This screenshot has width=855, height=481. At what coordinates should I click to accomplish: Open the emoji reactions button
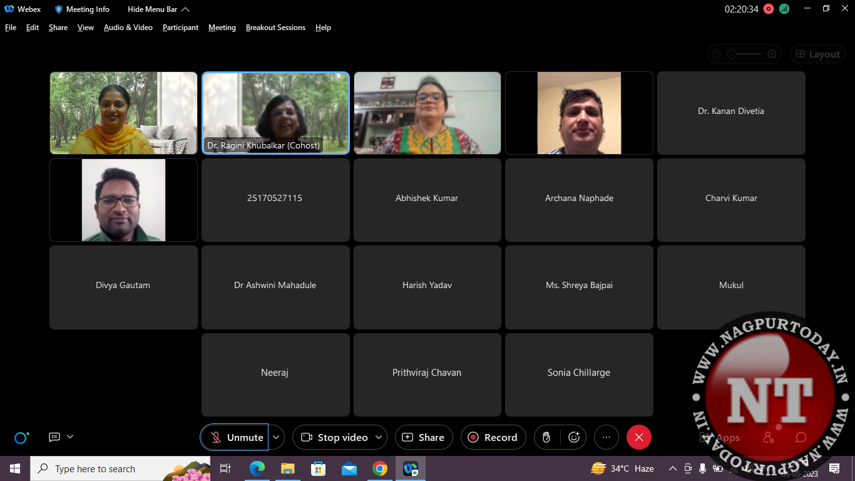574,437
